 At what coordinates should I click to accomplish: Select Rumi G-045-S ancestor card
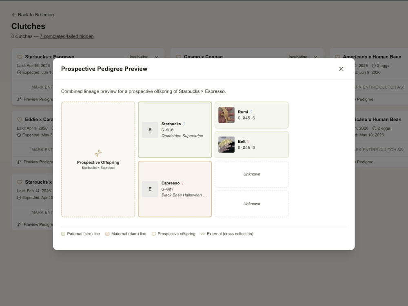tap(252, 115)
